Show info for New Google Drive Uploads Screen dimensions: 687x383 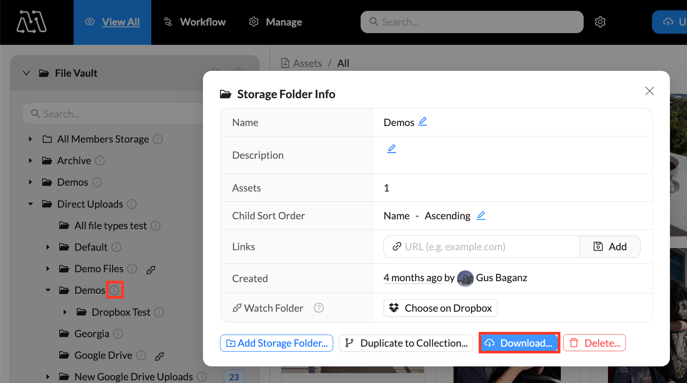tap(202, 377)
